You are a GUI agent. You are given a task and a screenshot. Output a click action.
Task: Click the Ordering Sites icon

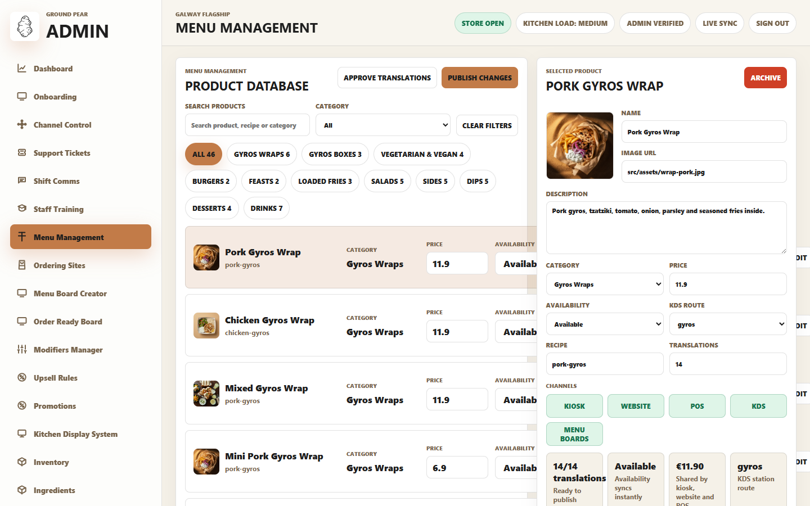pos(22,265)
